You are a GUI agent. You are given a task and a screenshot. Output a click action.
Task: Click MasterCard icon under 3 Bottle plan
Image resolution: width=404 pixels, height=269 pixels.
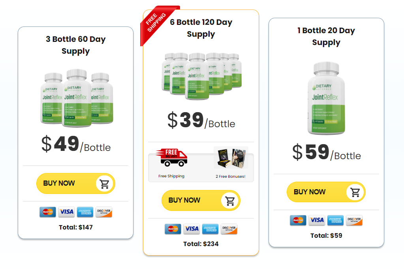pos(48,212)
